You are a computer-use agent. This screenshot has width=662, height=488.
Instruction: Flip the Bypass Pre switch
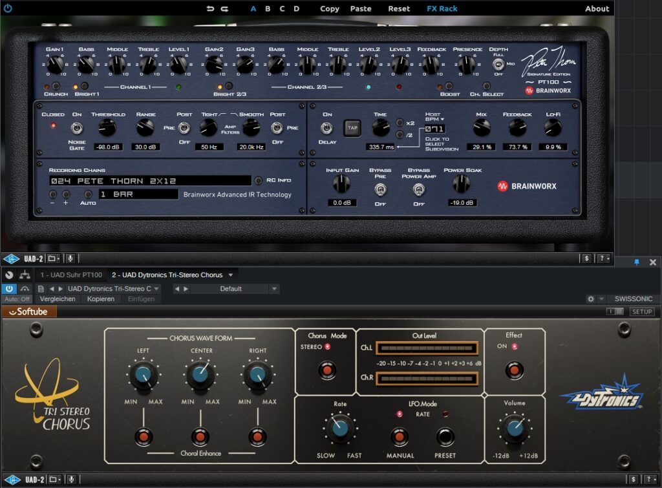(x=380, y=190)
